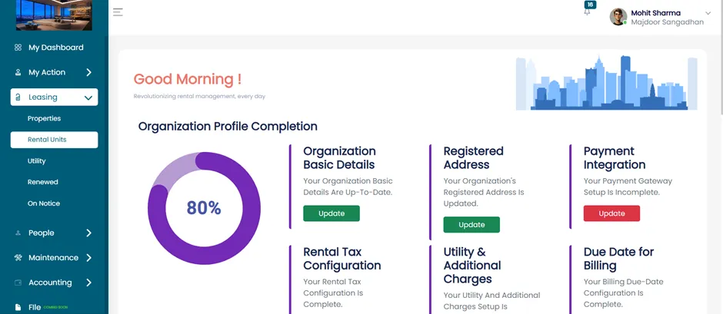Click the Accounting wallet icon
723x314 pixels.
point(18,283)
